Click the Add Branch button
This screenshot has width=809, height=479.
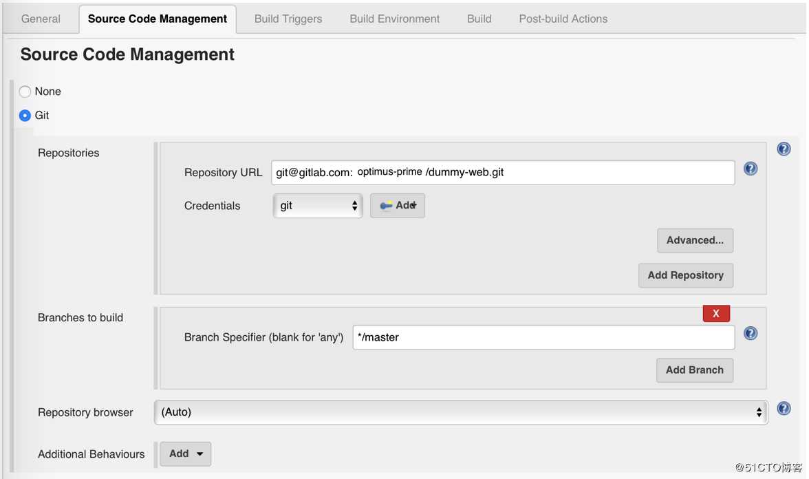694,370
